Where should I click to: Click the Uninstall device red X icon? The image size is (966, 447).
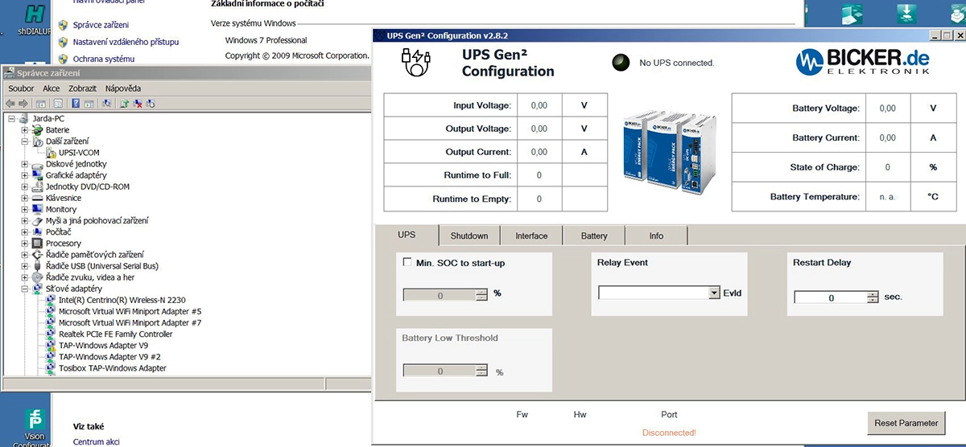point(138,104)
